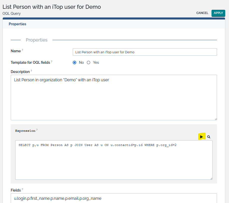Open the Properties tab
Image resolution: width=229 pixels, height=203 pixels.
pos(17,24)
